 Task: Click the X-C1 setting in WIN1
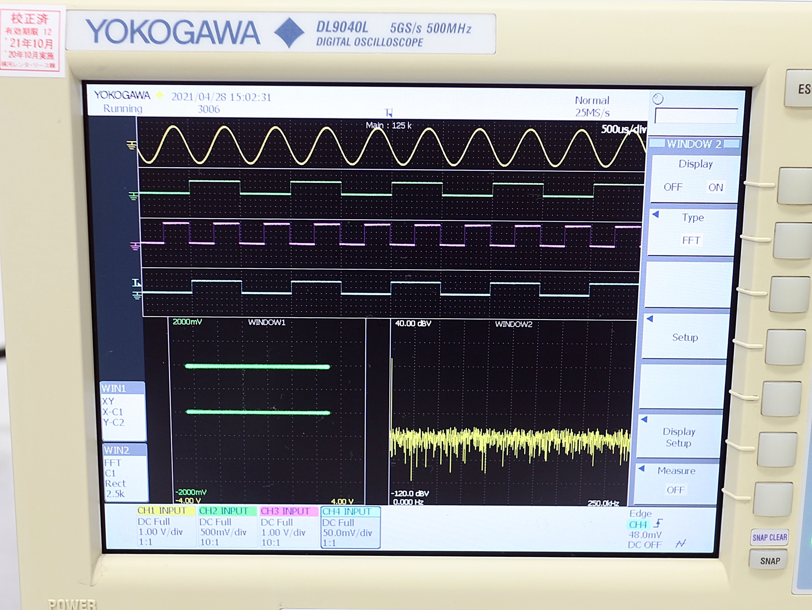(113, 412)
